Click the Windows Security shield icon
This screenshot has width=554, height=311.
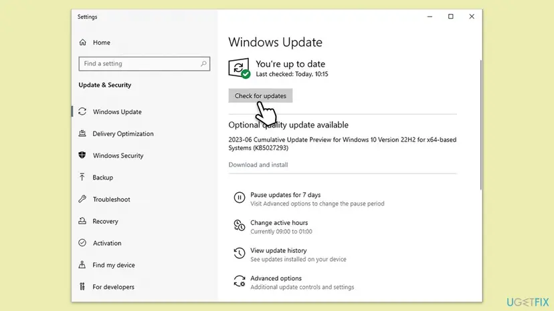82,155
